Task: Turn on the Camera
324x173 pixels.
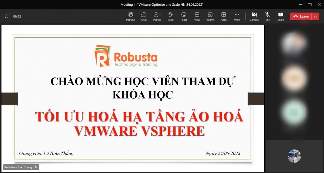Action: (x=254, y=16)
